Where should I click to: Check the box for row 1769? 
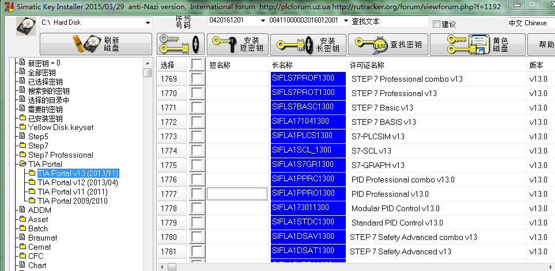(x=197, y=79)
